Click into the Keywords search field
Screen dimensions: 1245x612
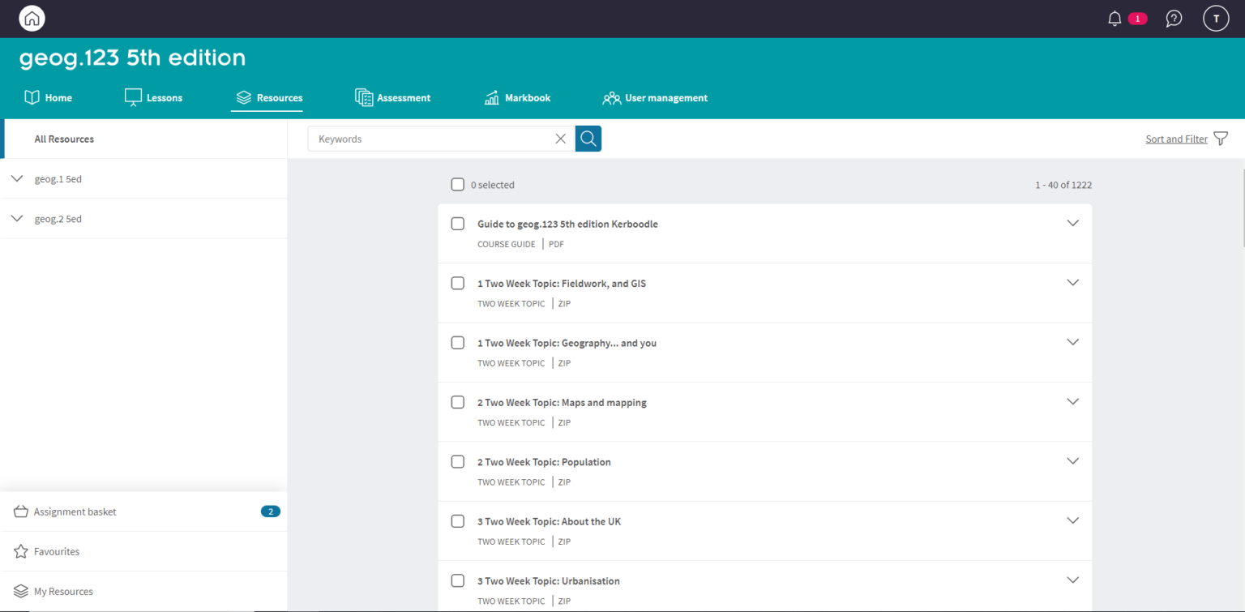click(430, 139)
